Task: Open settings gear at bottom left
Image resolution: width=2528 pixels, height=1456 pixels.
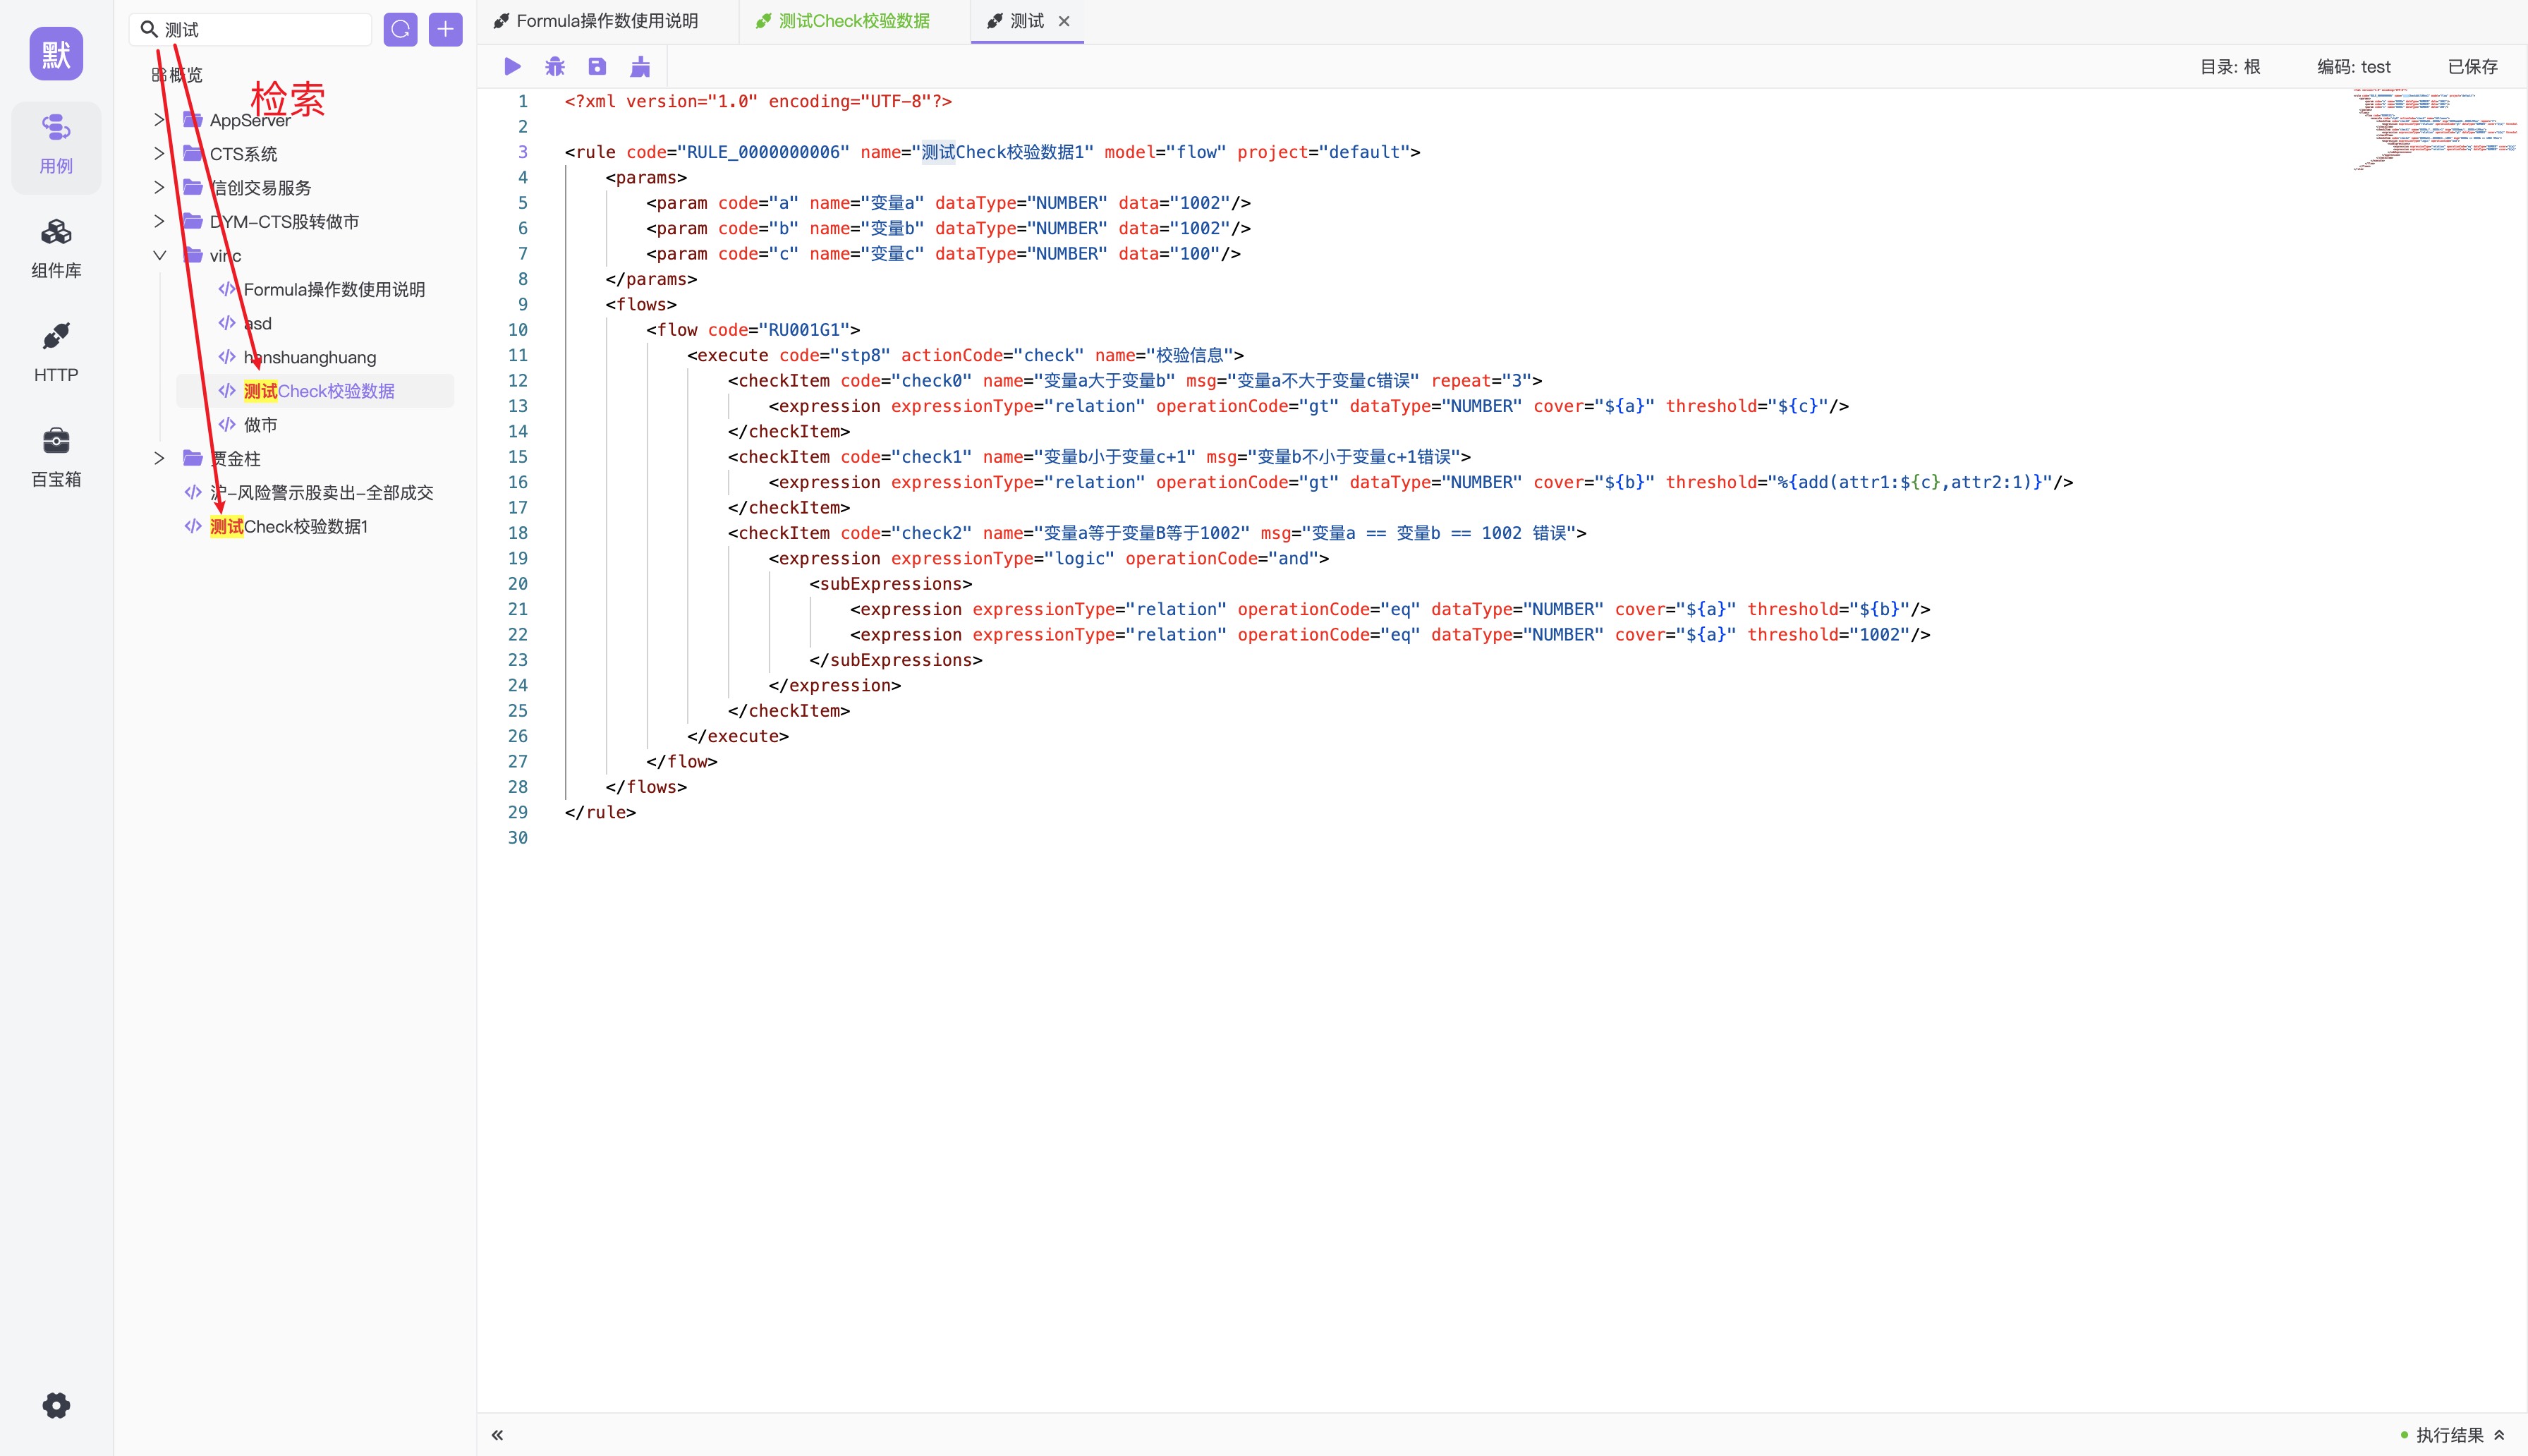Action: point(56,1405)
